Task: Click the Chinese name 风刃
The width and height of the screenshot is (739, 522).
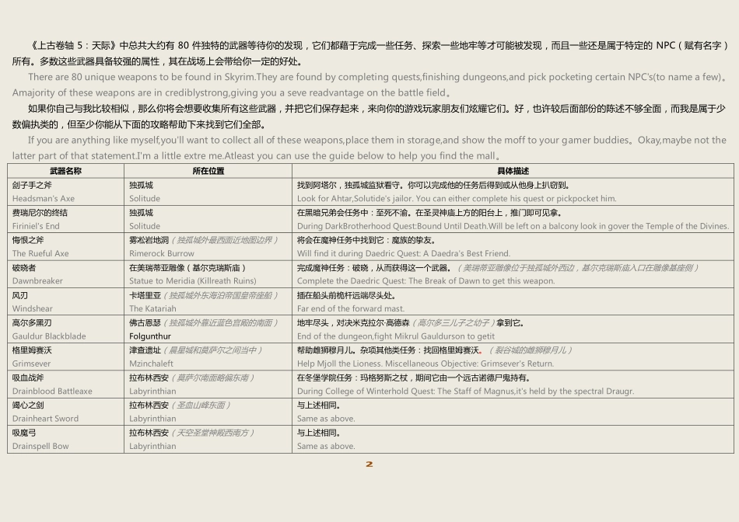Action: (x=19, y=296)
